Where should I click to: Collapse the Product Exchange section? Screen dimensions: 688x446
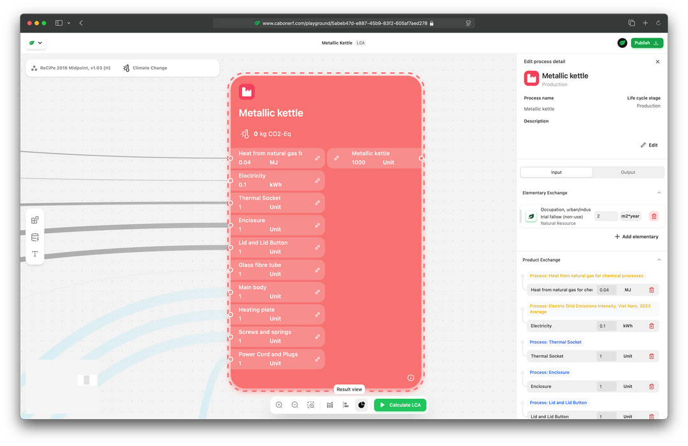[659, 260]
